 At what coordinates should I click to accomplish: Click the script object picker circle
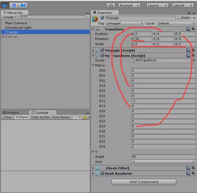click(194, 60)
